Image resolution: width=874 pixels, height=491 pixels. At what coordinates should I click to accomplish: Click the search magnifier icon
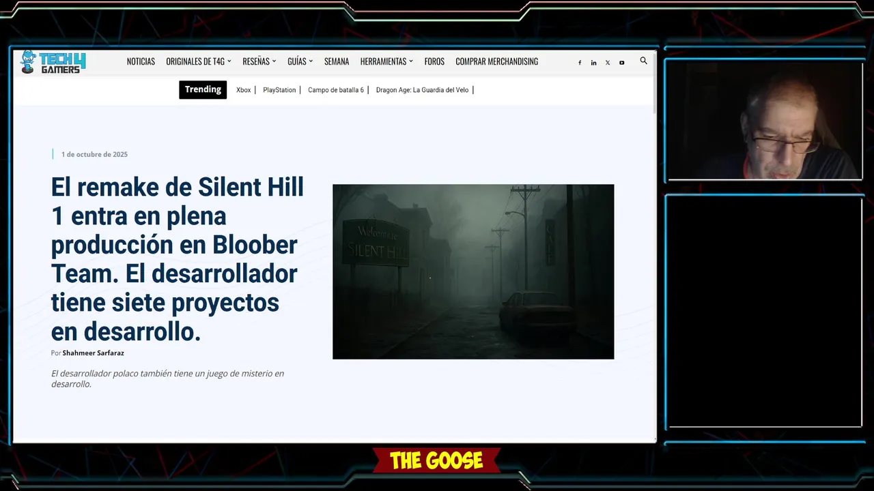[x=643, y=61]
